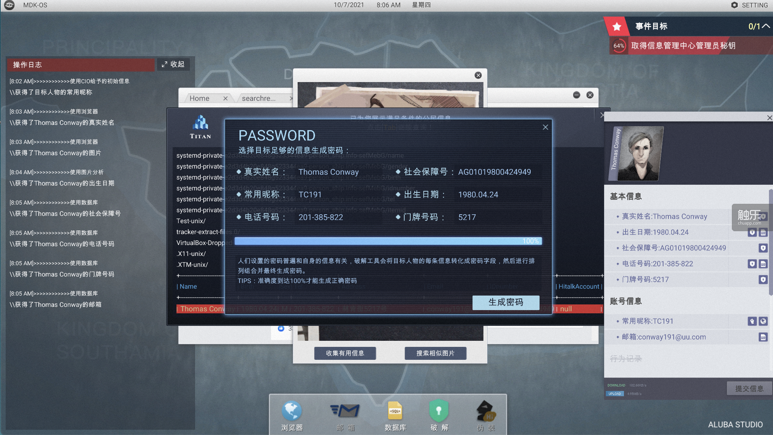
Task: Open the 数据库 SQL database app
Action: click(395, 415)
